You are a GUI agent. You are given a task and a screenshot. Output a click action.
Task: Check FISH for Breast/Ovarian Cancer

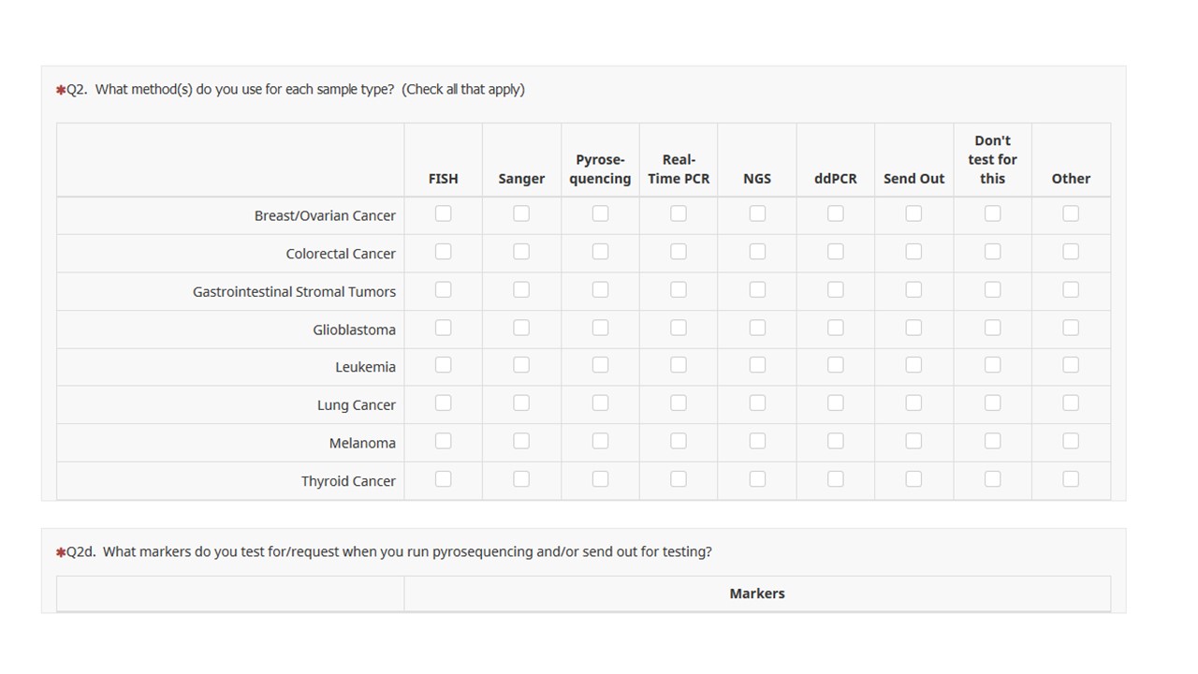pos(443,214)
